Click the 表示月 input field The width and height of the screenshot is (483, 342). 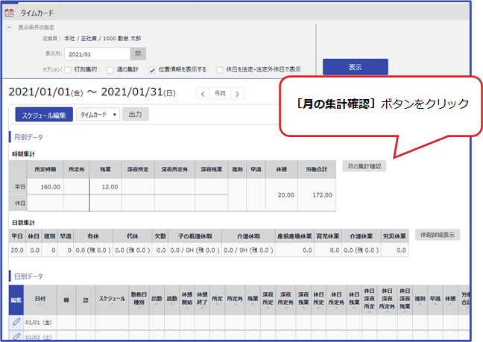[97, 54]
